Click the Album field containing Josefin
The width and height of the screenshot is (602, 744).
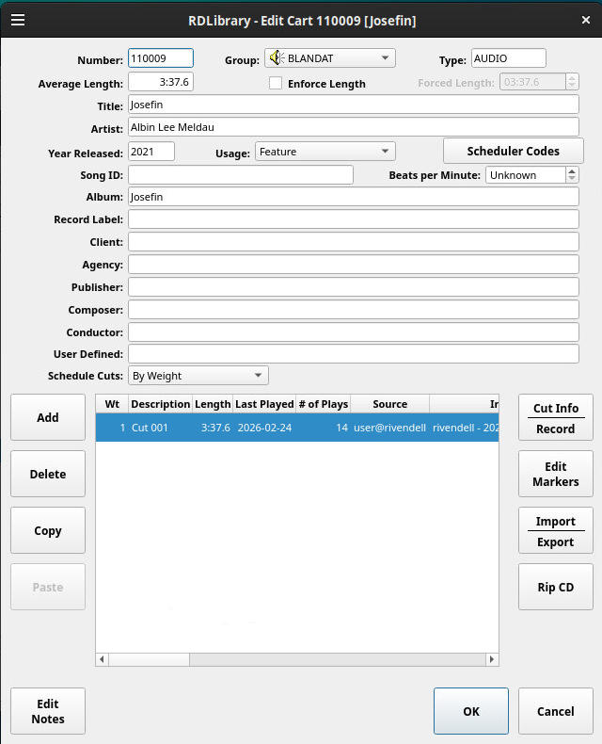pyautogui.click(x=354, y=197)
